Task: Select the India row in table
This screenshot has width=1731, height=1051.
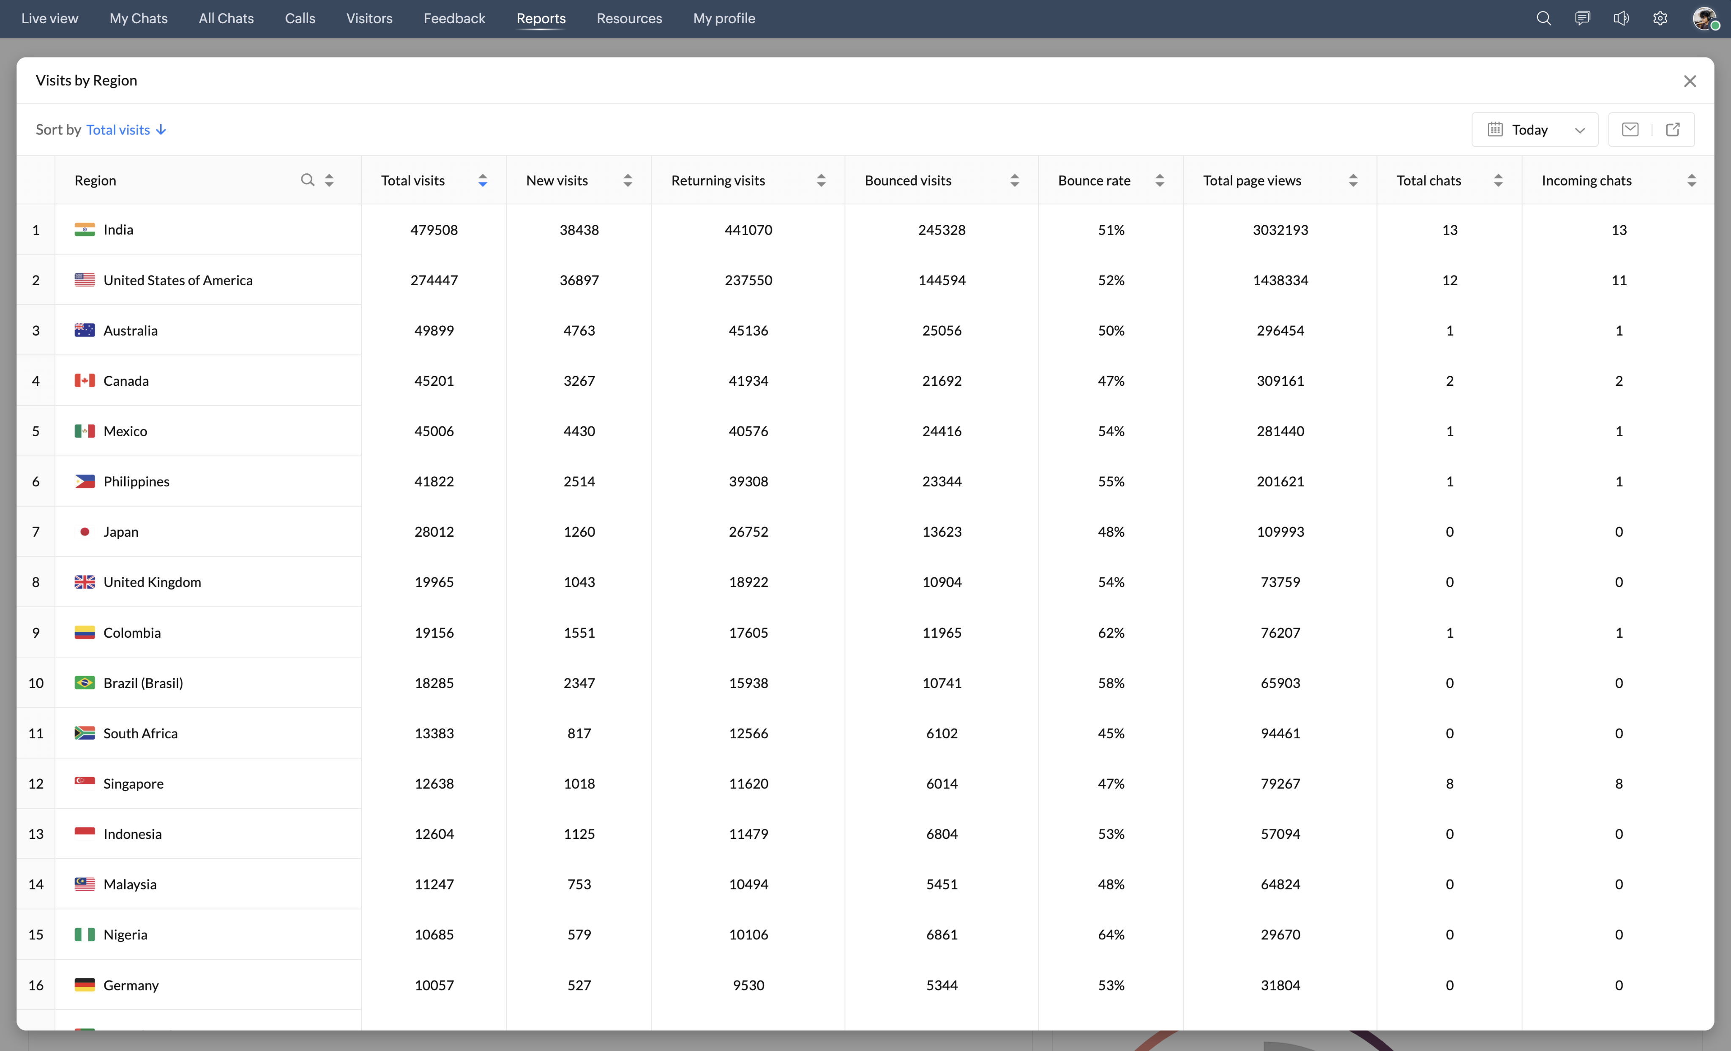Action: pos(118,230)
